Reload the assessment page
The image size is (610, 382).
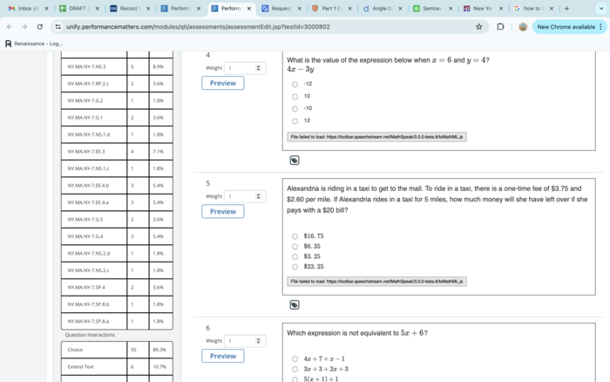[x=40, y=27]
